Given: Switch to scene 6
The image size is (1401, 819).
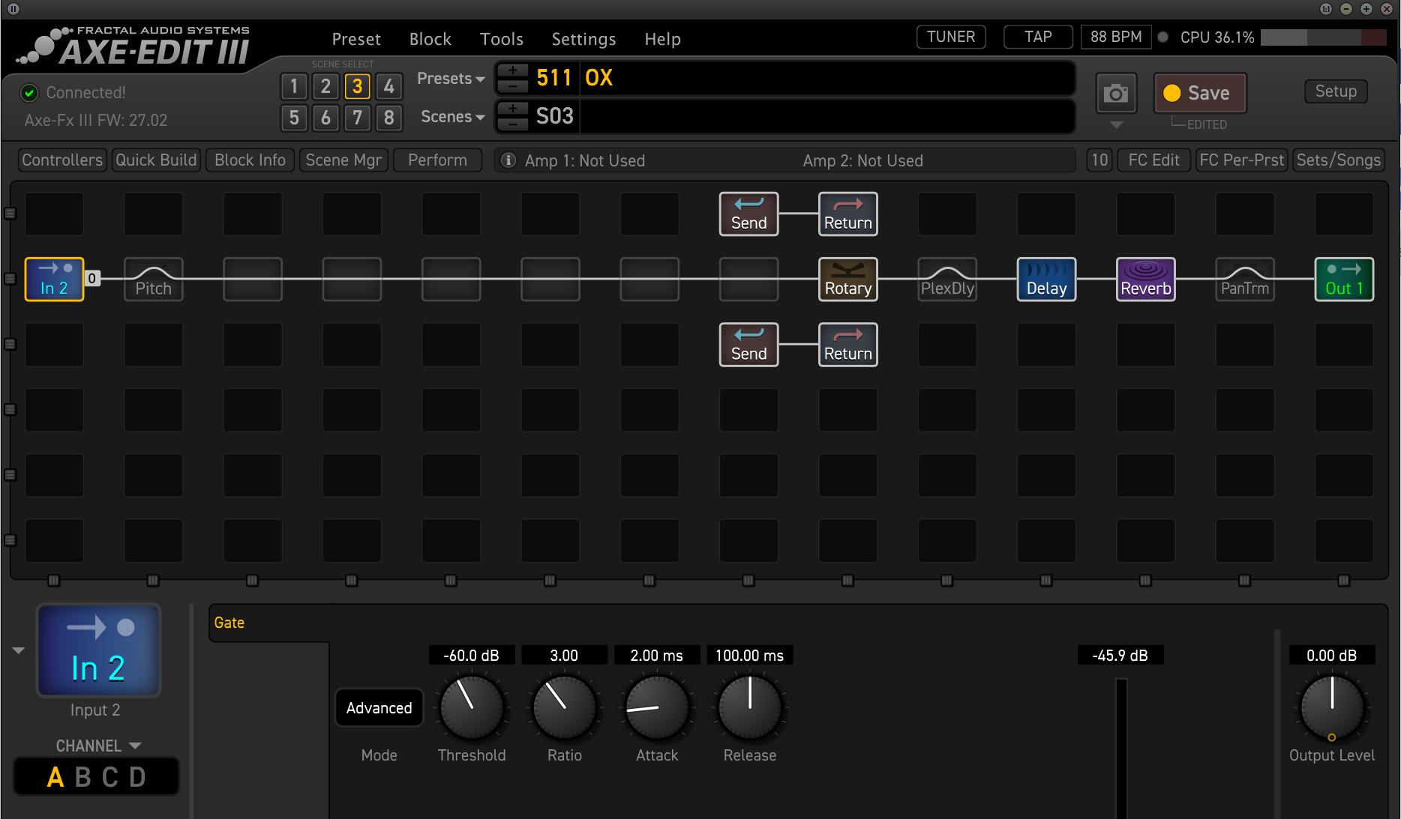Looking at the screenshot, I should point(325,118).
